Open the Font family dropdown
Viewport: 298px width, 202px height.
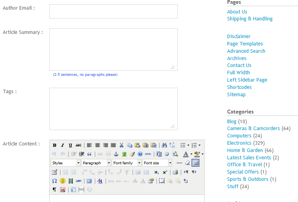126,163
